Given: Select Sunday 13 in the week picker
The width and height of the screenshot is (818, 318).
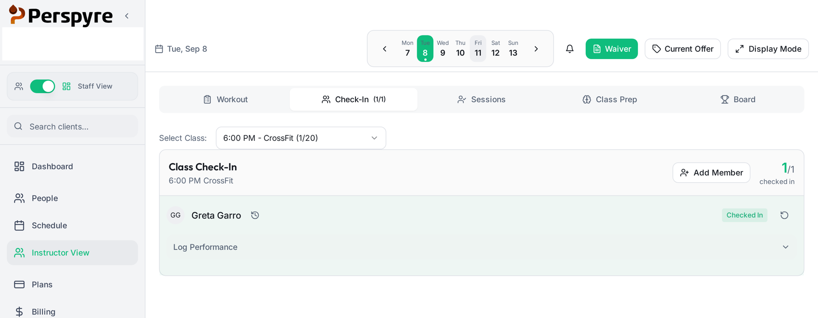Looking at the screenshot, I should (x=513, y=49).
